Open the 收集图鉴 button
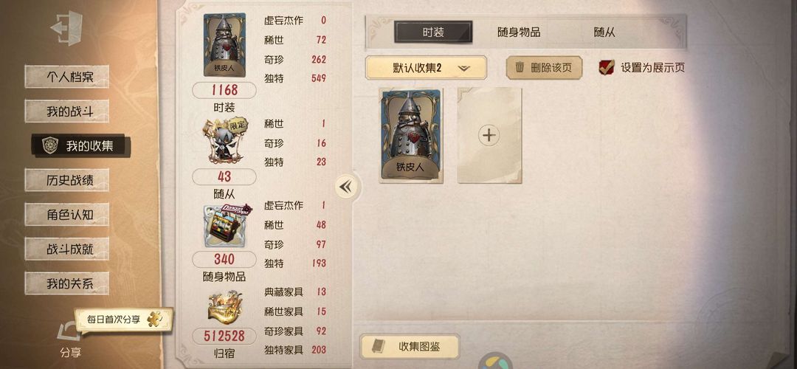This screenshot has height=369, width=797. [x=410, y=347]
